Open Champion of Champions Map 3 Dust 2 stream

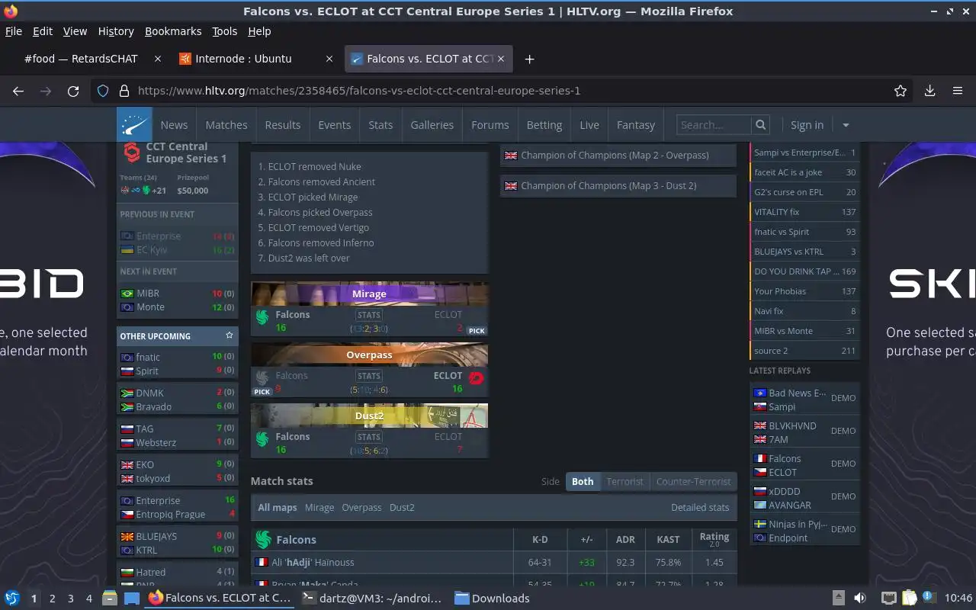pos(618,185)
